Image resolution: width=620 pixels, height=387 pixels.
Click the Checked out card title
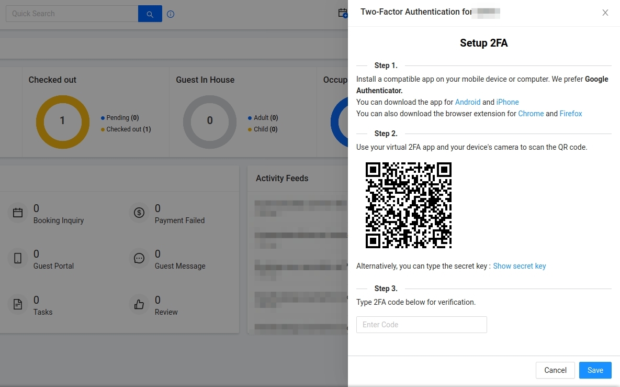(52, 80)
